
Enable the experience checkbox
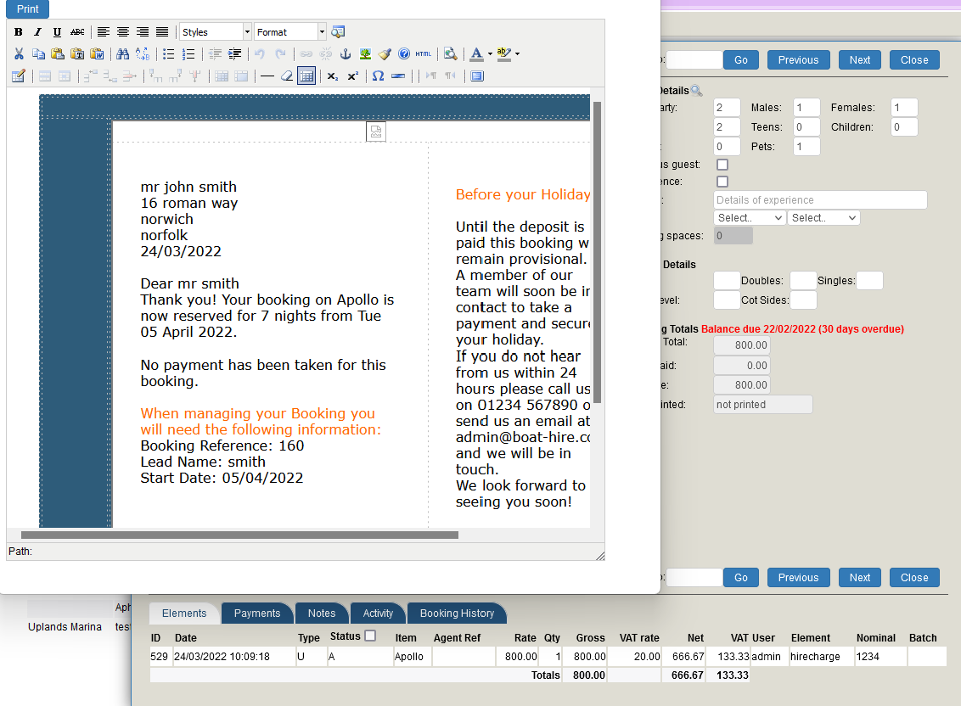pos(722,182)
